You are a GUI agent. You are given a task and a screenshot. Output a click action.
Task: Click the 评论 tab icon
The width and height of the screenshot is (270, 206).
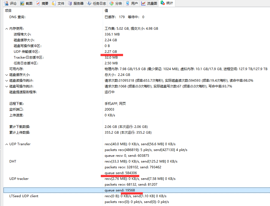(6, 4)
